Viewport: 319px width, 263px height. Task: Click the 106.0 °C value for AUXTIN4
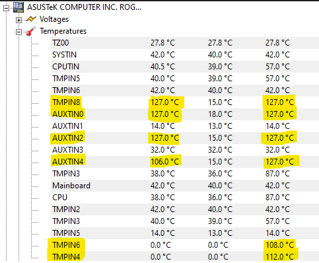[x=165, y=162]
